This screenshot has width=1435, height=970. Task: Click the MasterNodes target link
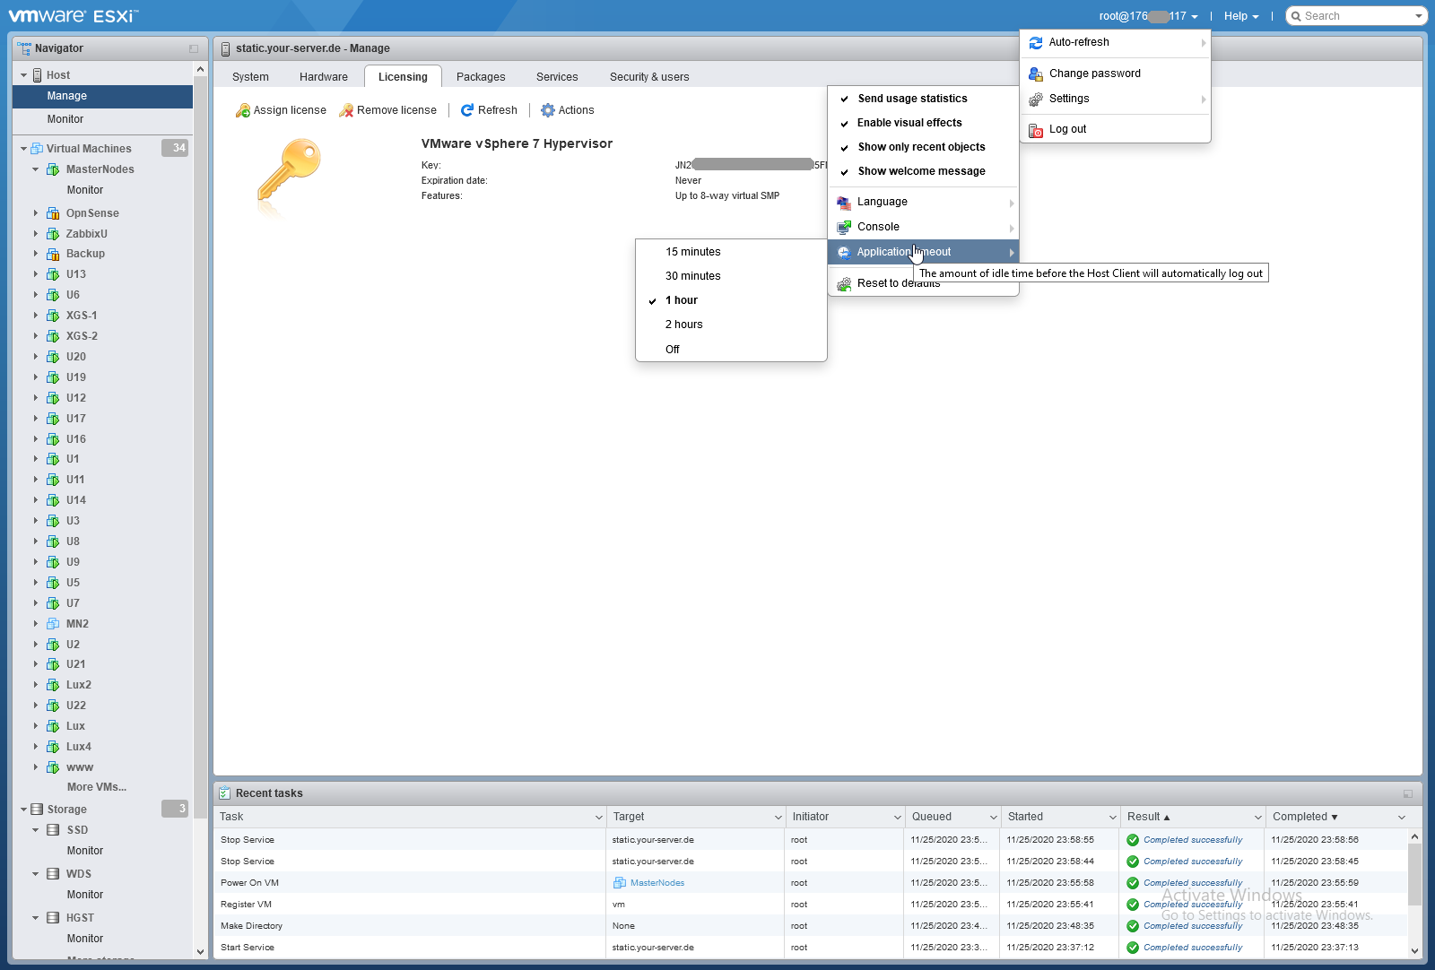[657, 883]
